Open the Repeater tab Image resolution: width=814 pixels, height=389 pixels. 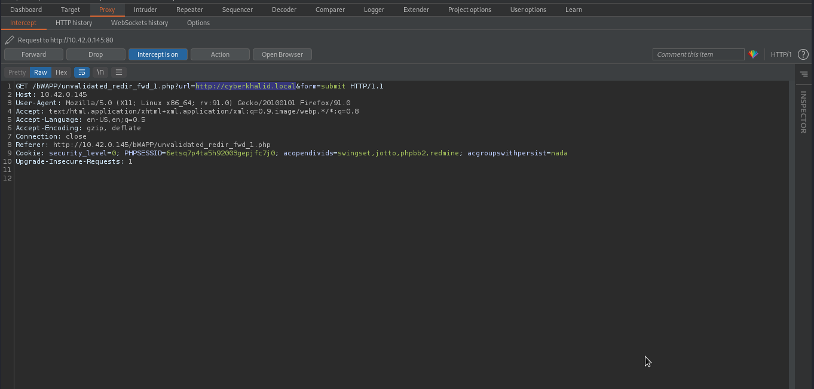pyautogui.click(x=190, y=10)
